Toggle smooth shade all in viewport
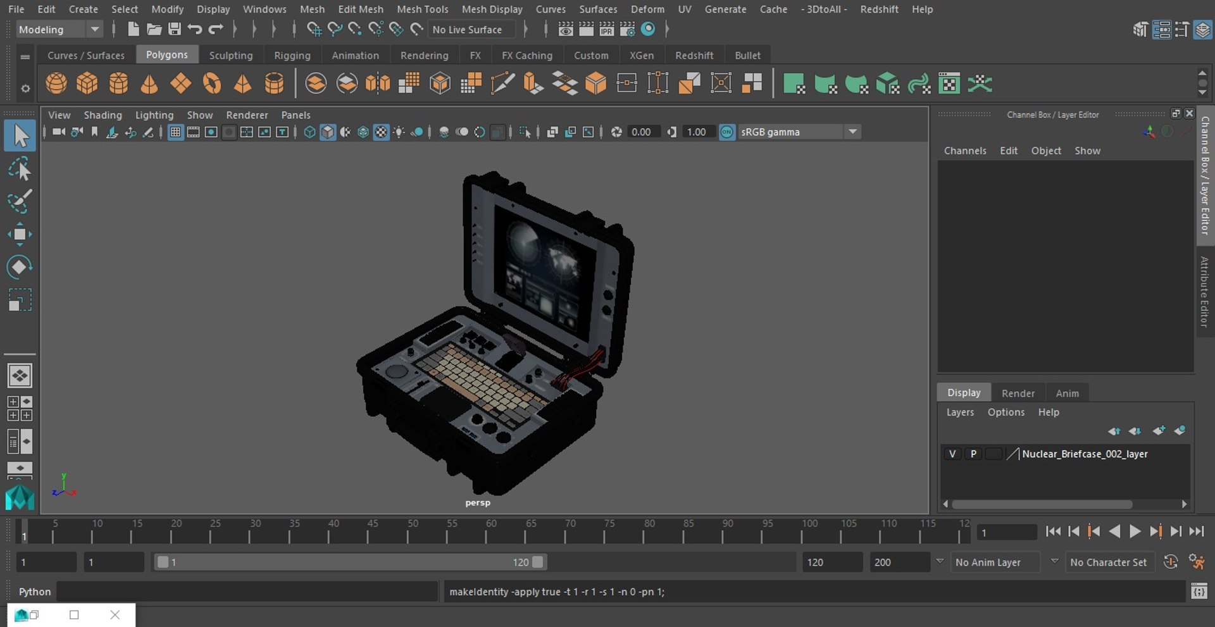This screenshot has height=627, width=1215. (327, 132)
